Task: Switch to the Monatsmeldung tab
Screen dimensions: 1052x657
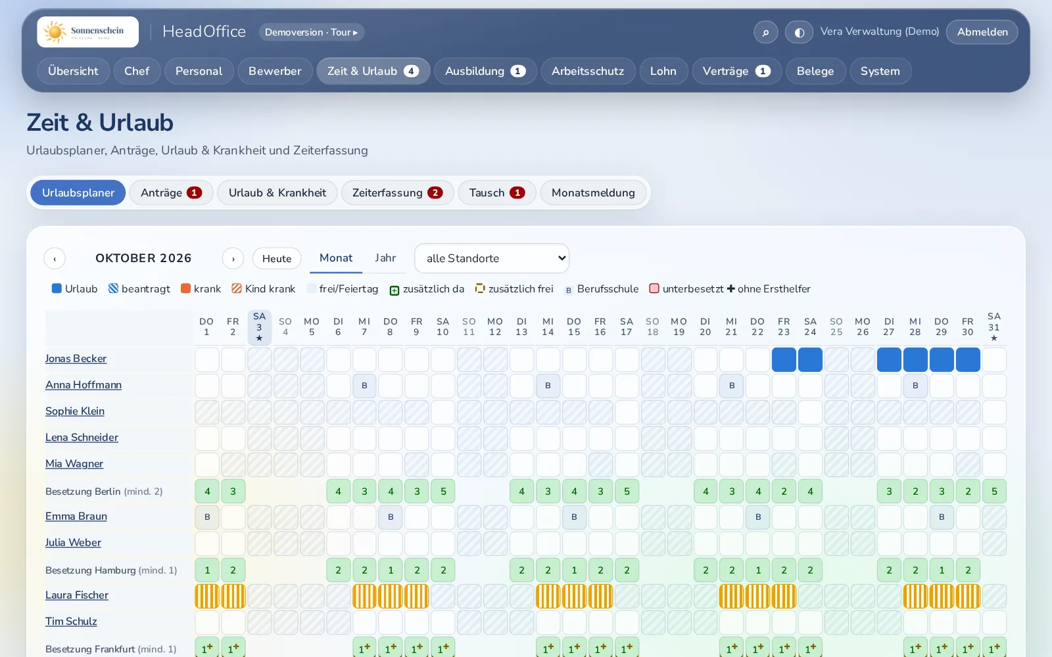Action: click(x=593, y=193)
